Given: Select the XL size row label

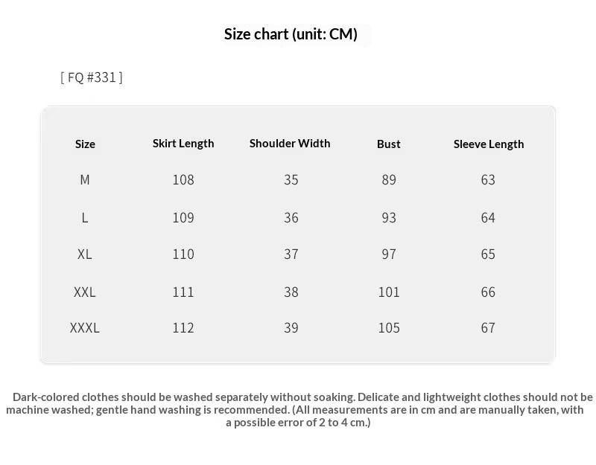Looking at the screenshot, I should coord(85,254).
